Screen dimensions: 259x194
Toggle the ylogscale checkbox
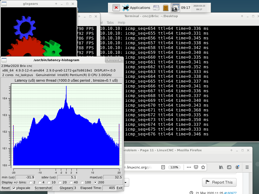tap(14, 188)
